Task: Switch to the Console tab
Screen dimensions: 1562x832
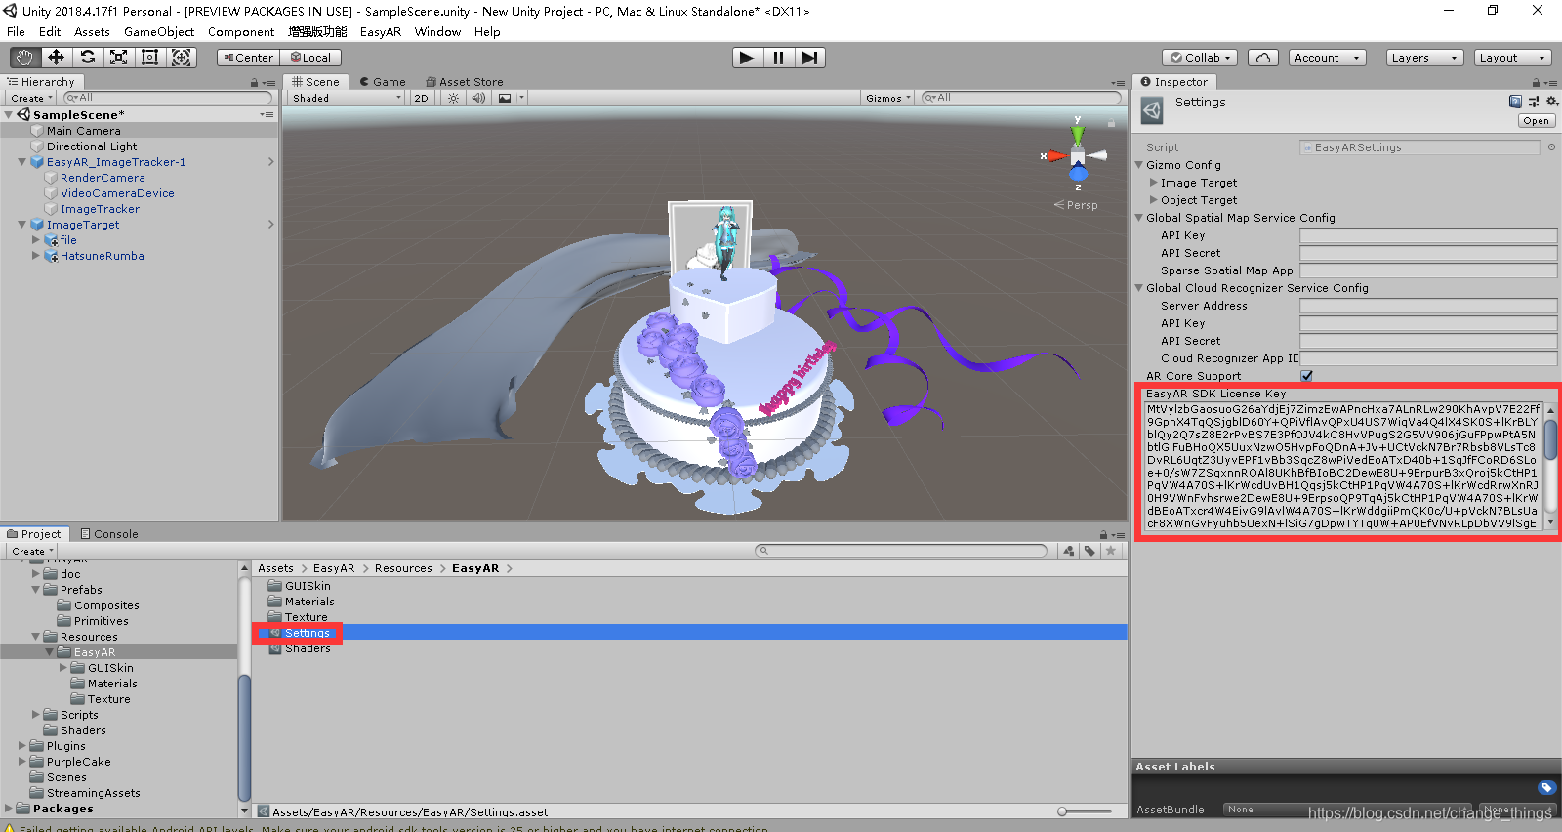Action: tap(109, 534)
